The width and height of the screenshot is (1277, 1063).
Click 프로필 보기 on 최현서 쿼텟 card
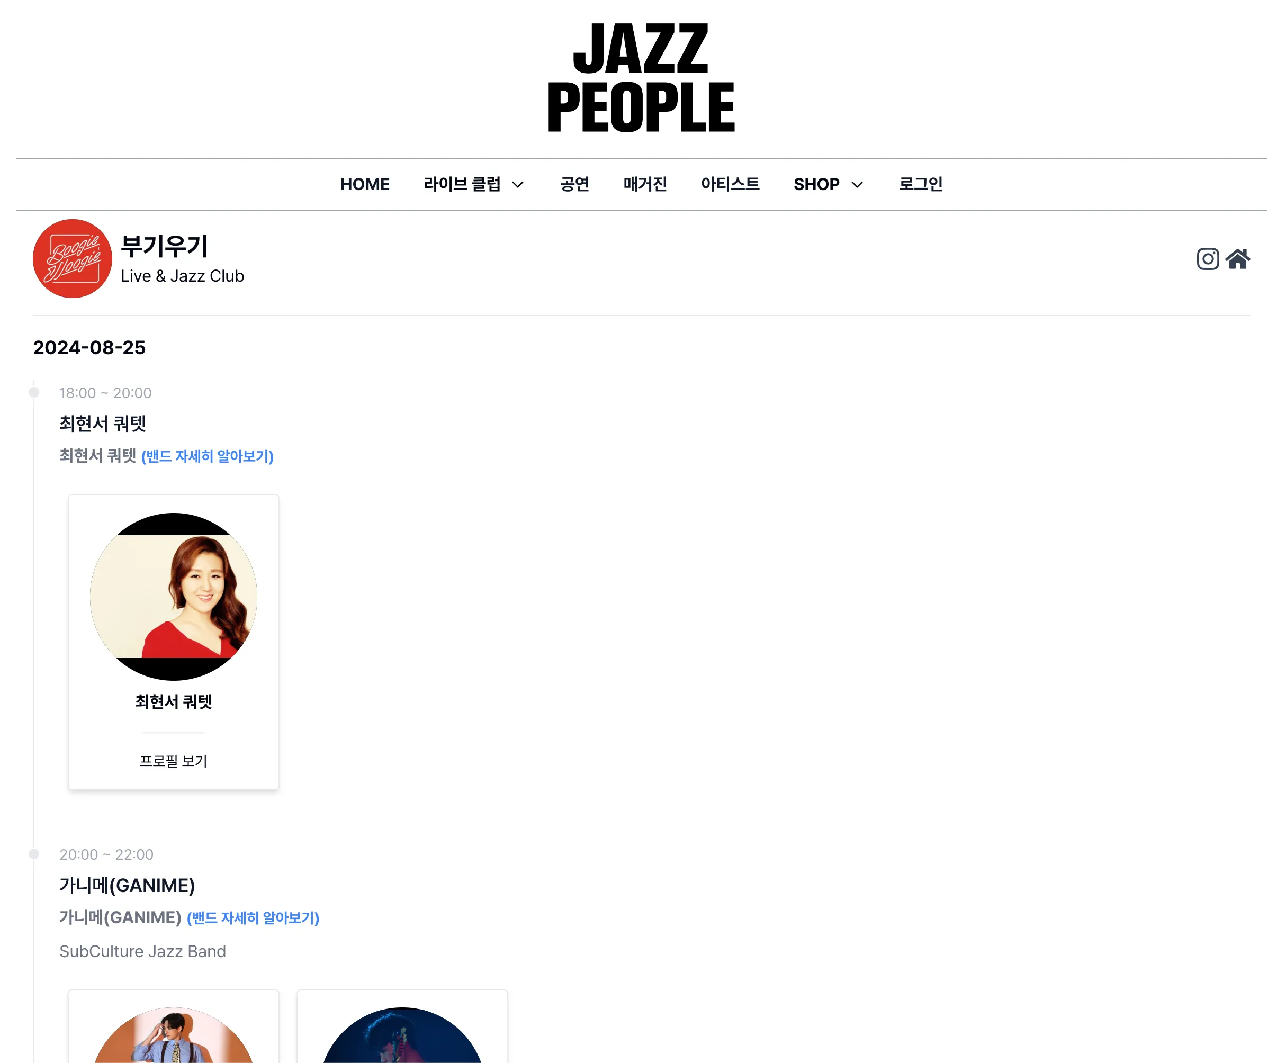pyautogui.click(x=173, y=761)
